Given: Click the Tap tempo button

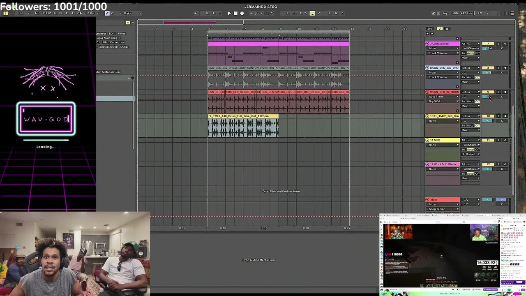Looking at the screenshot, I should pyautogui.click(x=37, y=13).
